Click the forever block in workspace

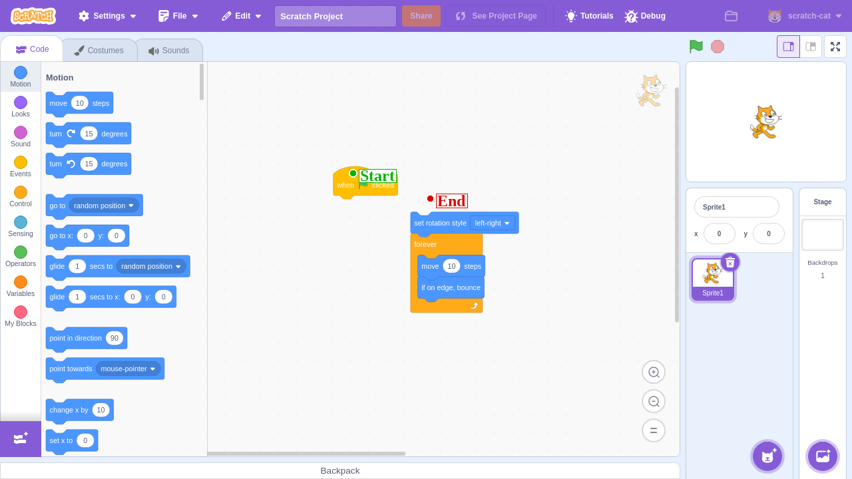tap(426, 244)
